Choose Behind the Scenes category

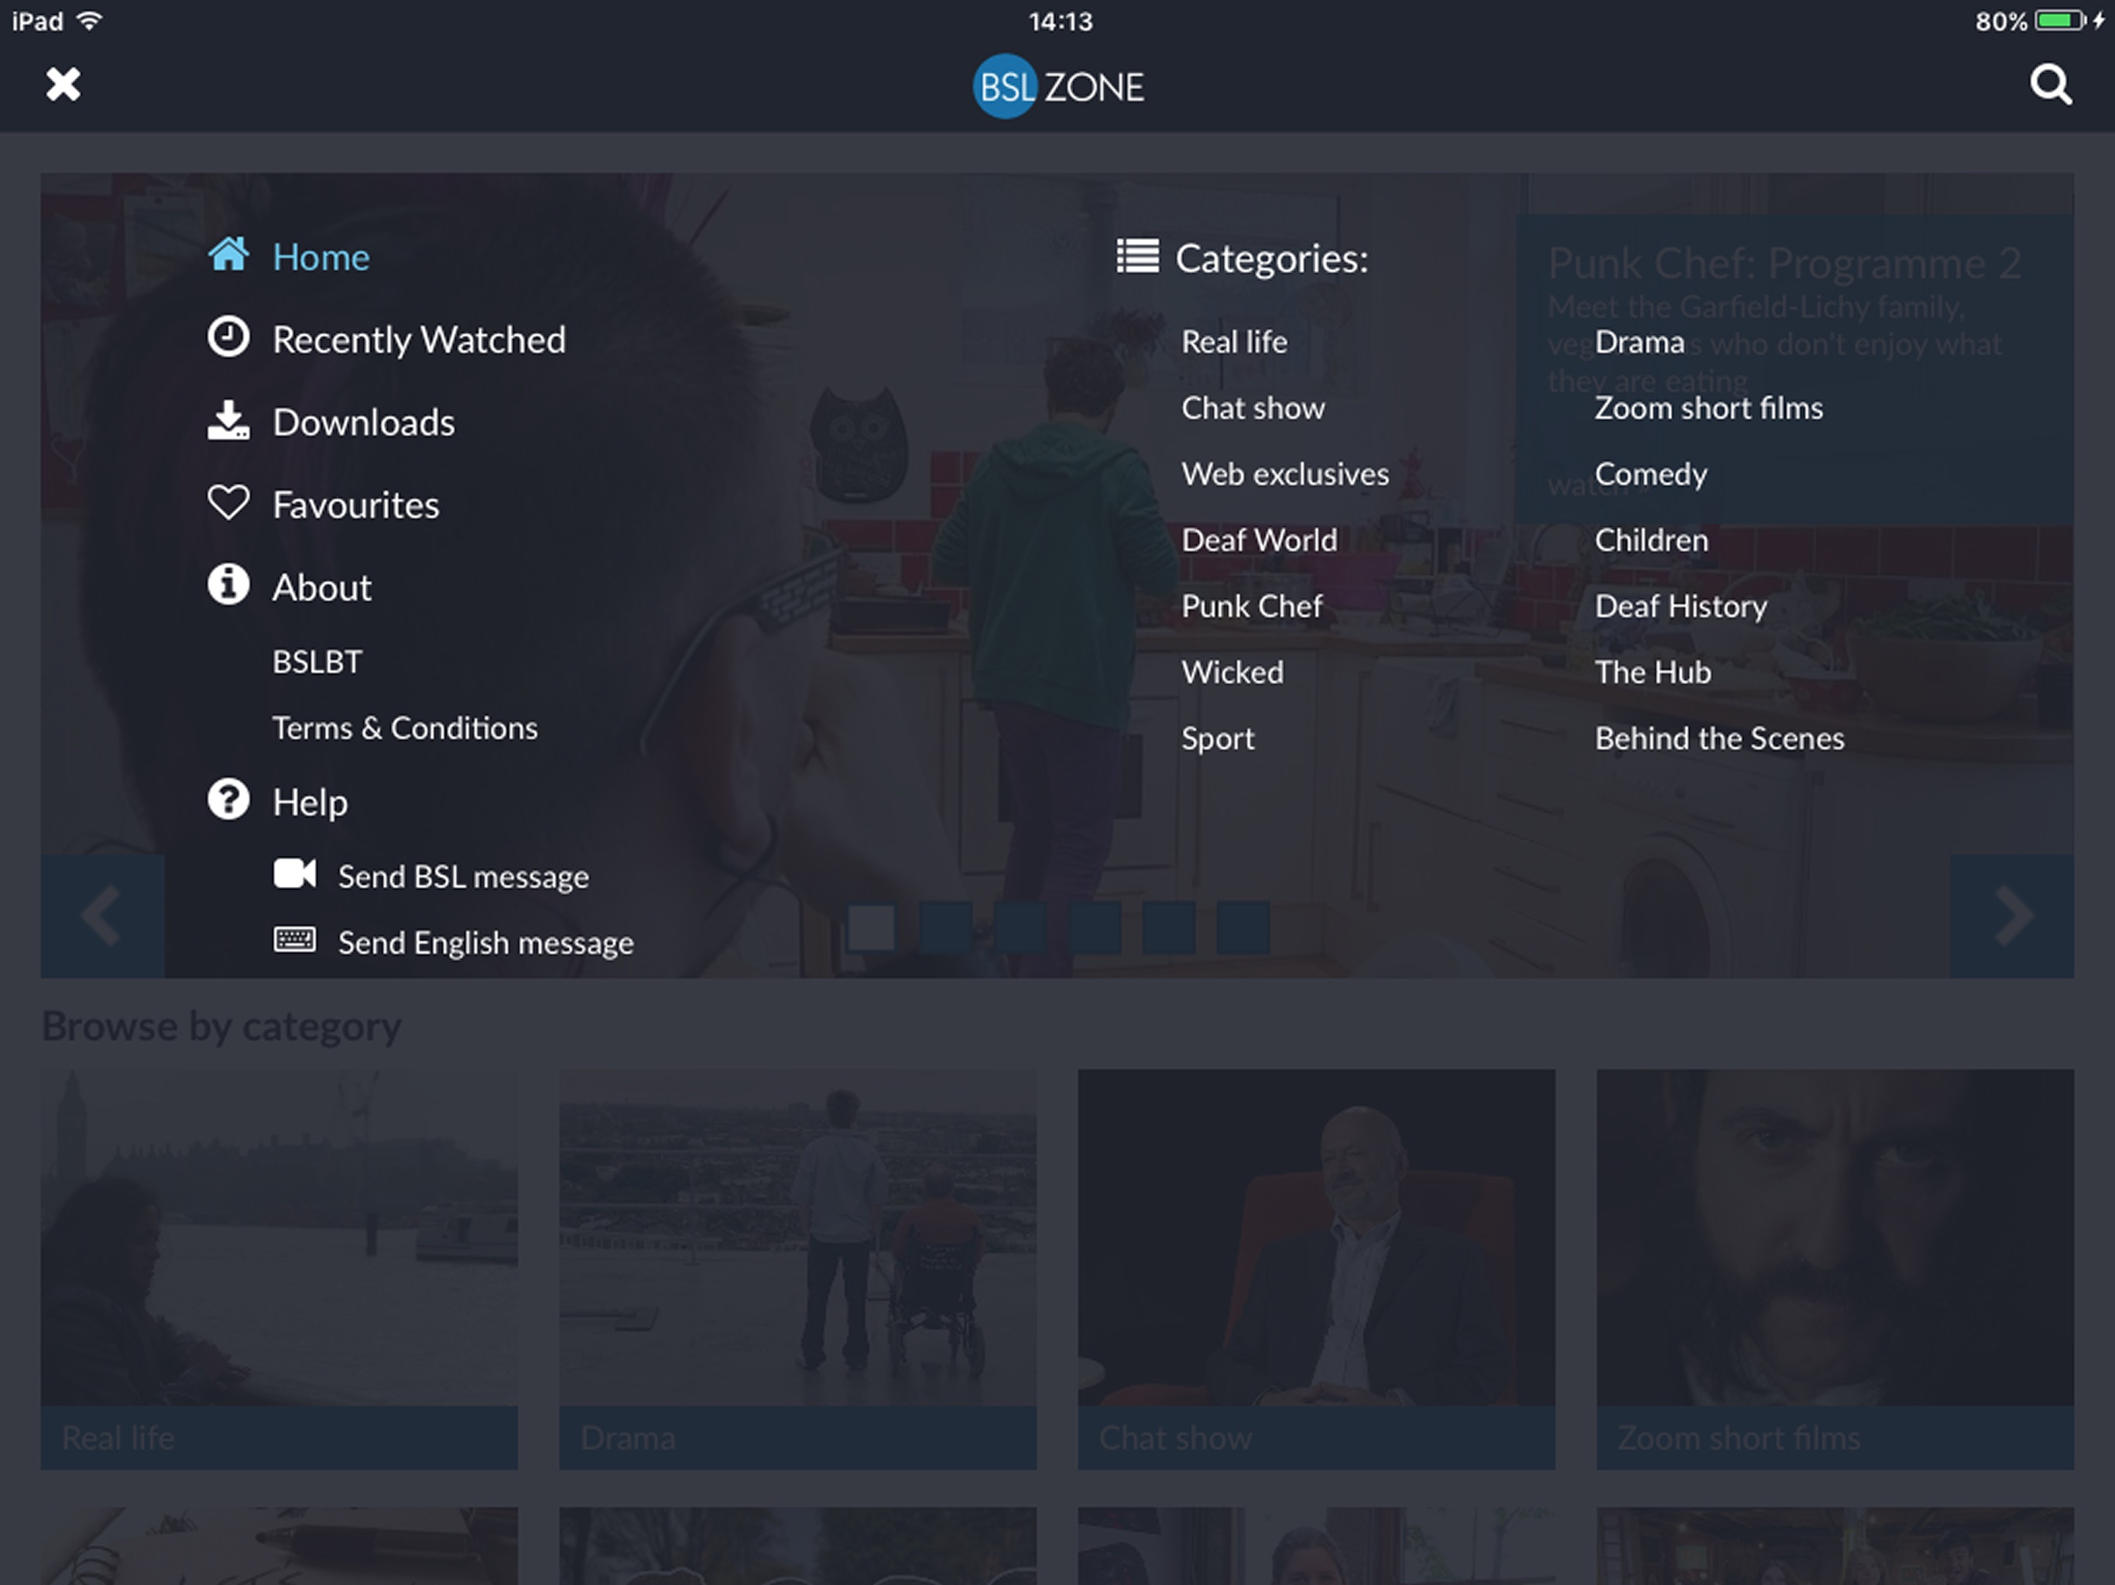pos(1719,738)
